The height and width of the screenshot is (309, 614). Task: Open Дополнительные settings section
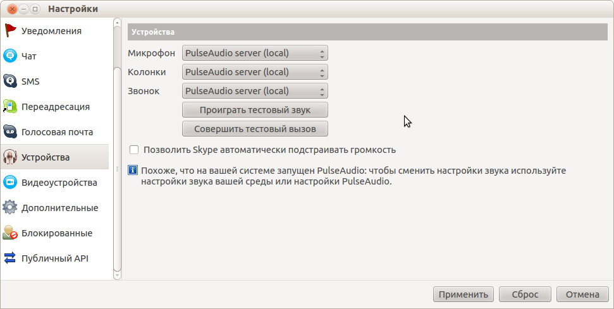coord(60,208)
